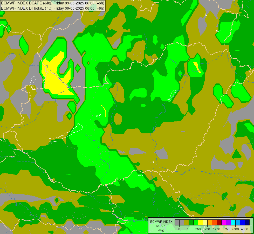The width and height of the screenshot is (254, 234).
Task: Click legend value "2500"
Action: pos(235,229)
